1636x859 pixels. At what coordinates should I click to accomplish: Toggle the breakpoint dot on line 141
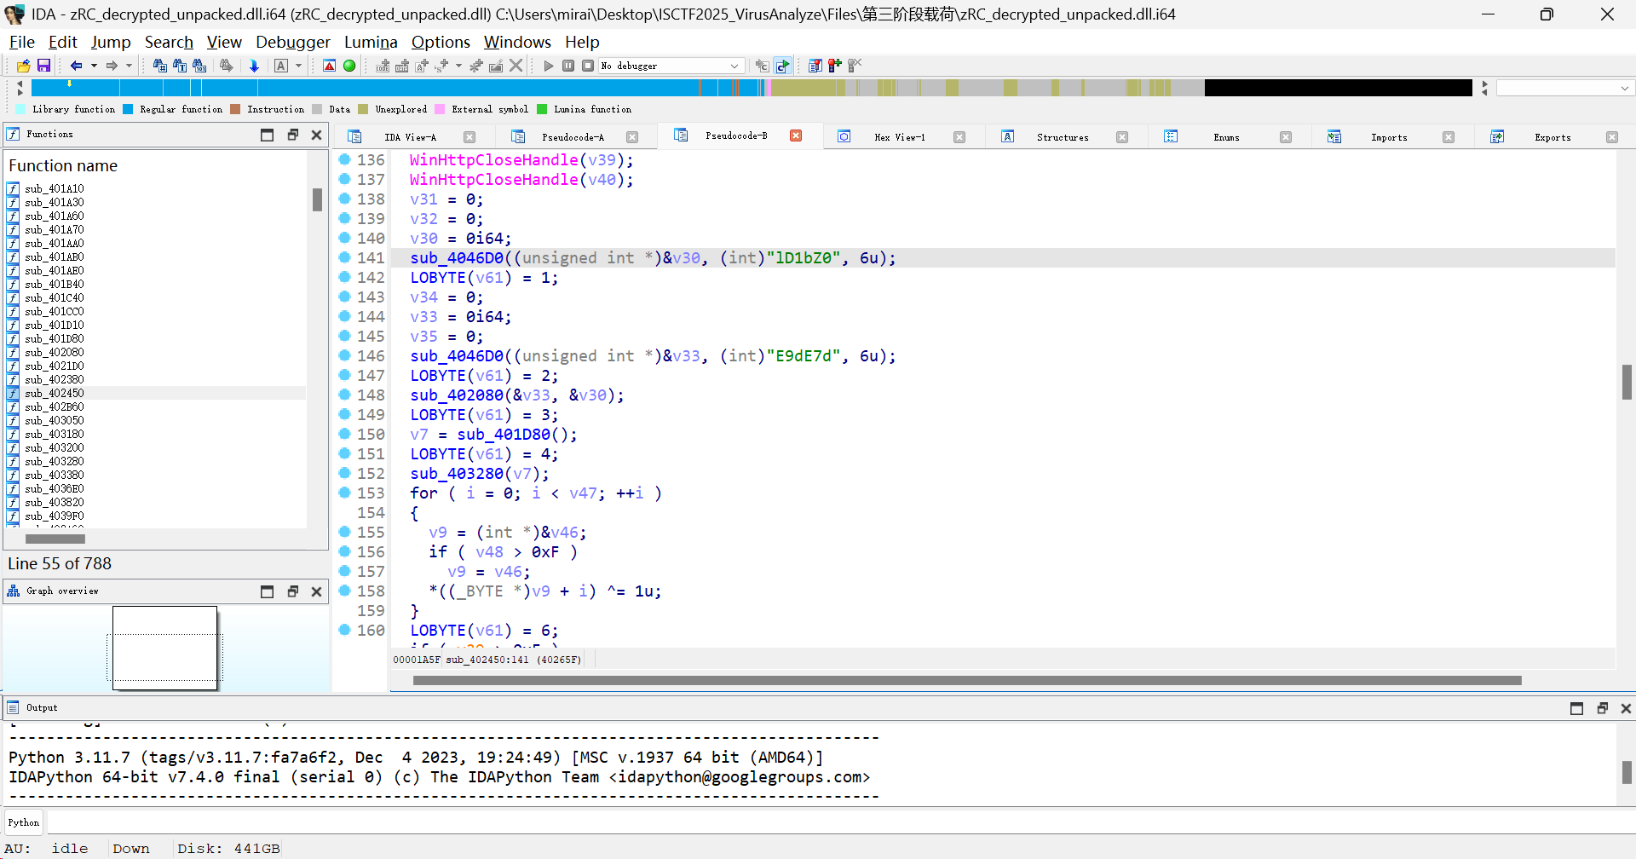[x=344, y=257]
